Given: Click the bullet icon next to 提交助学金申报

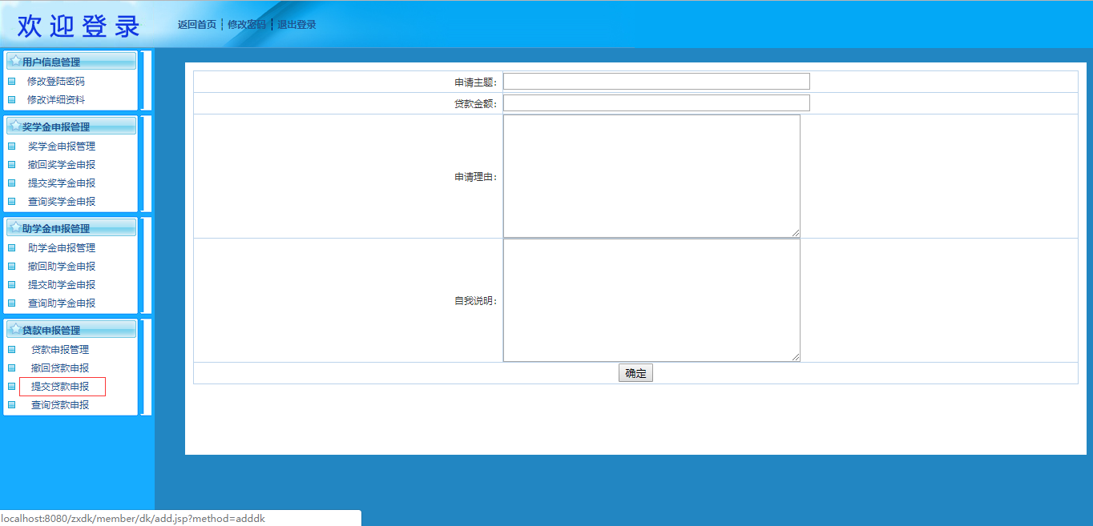Looking at the screenshot, I should click(11, 284).
